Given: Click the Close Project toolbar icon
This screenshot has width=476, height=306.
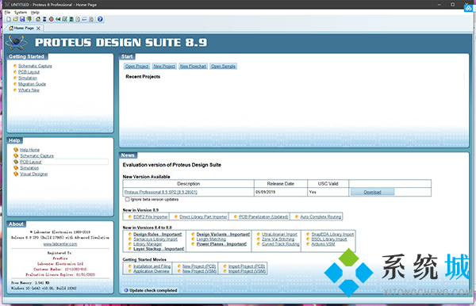Looking at the screenshot, I should 29,19.
